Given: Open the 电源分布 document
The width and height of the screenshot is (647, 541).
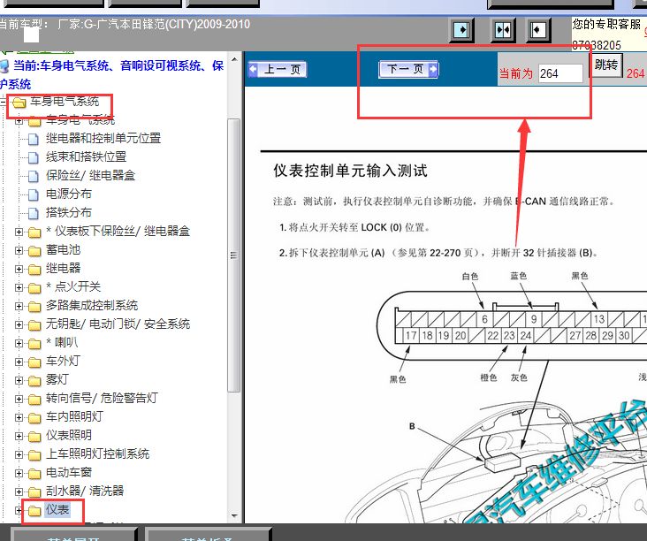Looking at the screenshot, I should coord(68,194).
